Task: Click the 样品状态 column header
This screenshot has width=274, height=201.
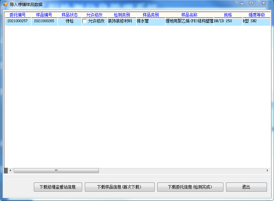Action: (x=70, y=15)
